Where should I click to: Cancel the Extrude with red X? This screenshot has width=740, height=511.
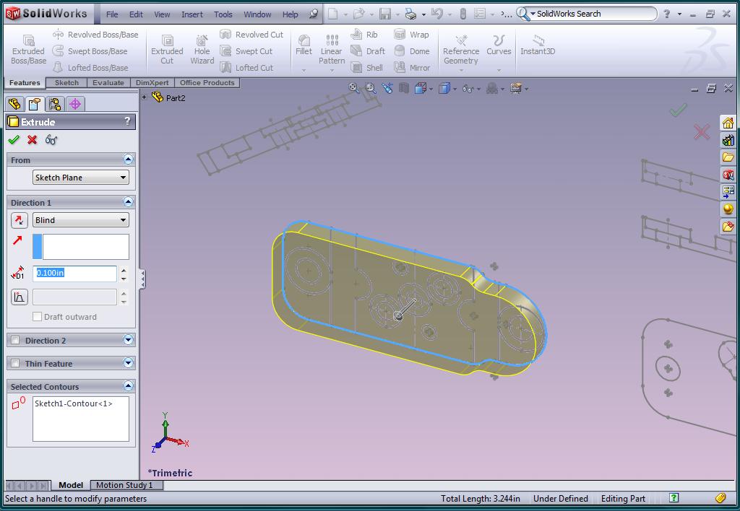(x=32, y=139)
